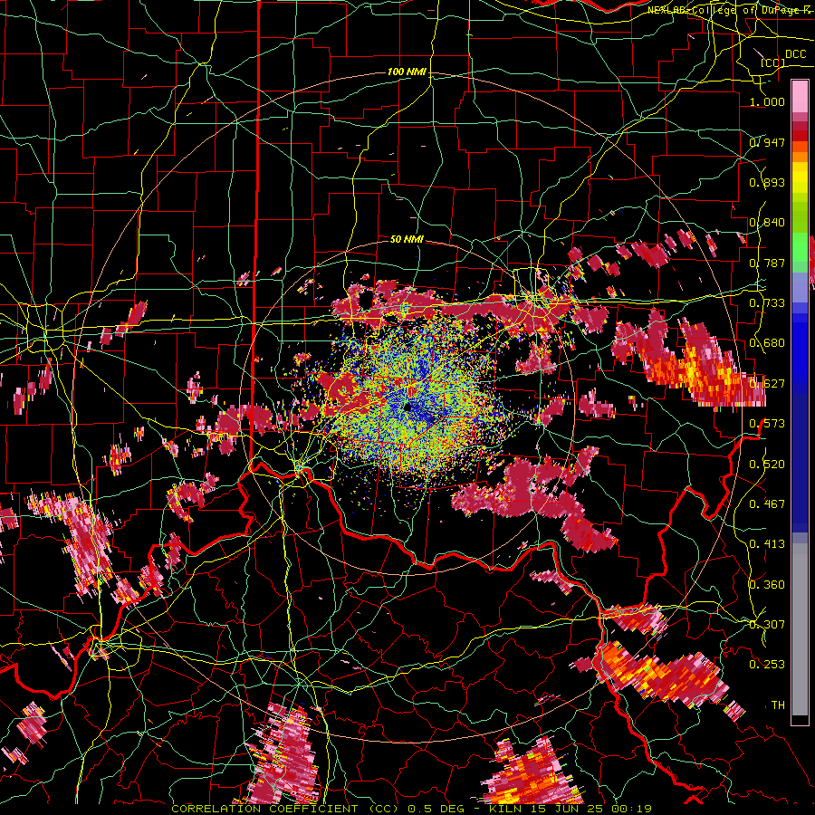815x815 pixels.
Task: Select the 0.787 legend value
Action: 767,263
